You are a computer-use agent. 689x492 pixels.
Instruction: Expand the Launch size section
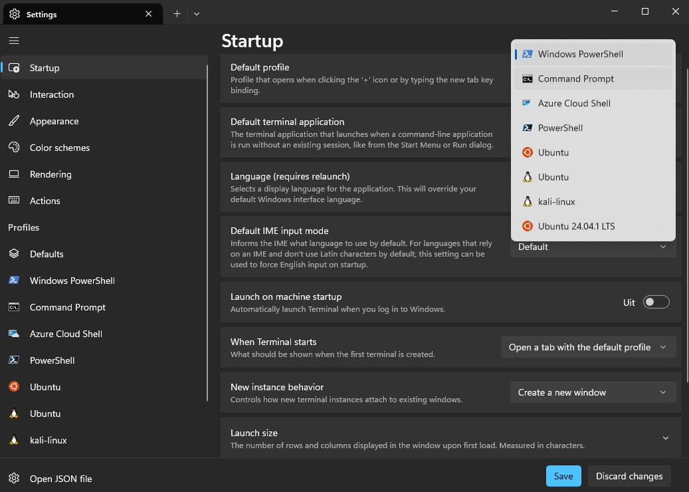[665, 438]
